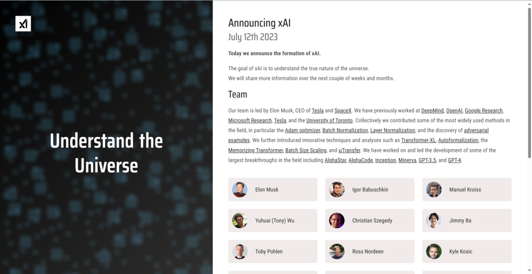Select Manuel Kroiss's profile photo
532x274 pixels.
point(434,190)
